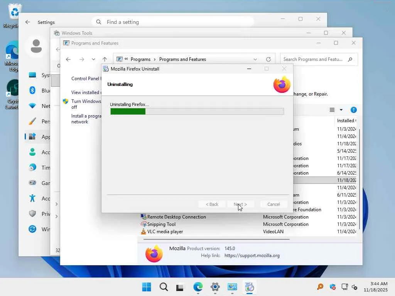This screenshot has width=395, height=296.
Task: Click the Next > button in uninstaller
Action: coord(240,204)
